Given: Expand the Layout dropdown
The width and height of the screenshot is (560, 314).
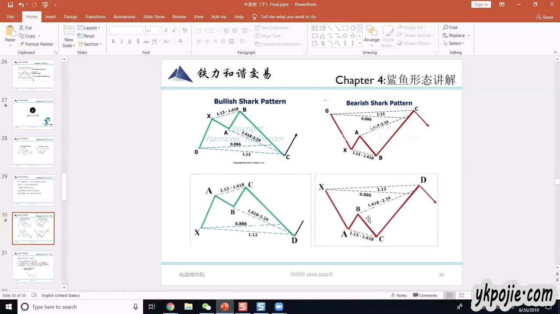Looking at the screenshot, I should 89,28.
